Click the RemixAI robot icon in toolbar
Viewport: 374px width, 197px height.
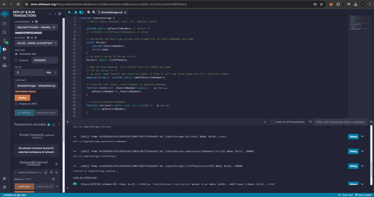pos(76,12)
